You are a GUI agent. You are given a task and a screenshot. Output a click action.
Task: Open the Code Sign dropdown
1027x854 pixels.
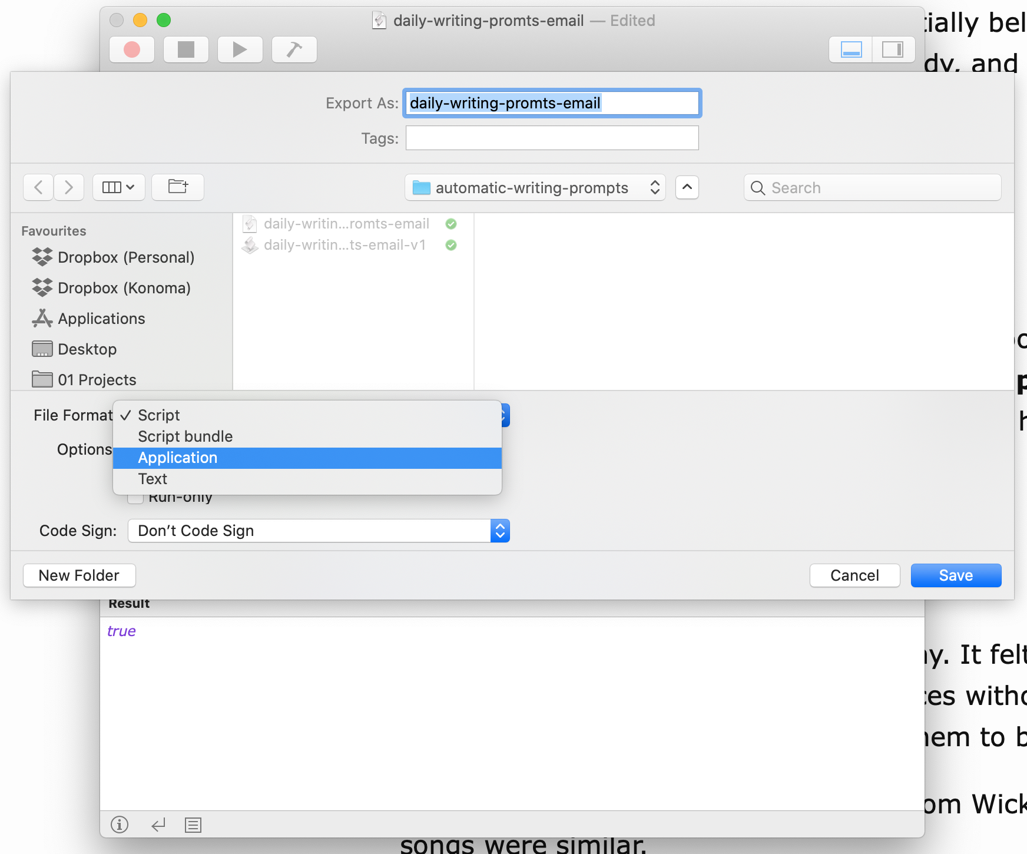319,531
